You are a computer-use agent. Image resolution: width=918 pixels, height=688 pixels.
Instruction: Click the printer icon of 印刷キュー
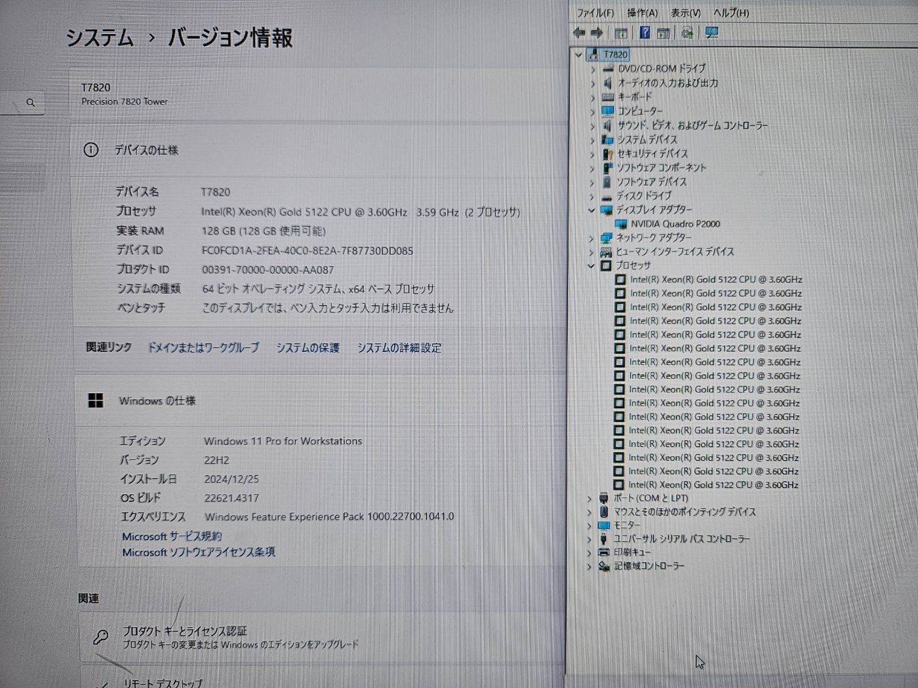pos(604,552)
